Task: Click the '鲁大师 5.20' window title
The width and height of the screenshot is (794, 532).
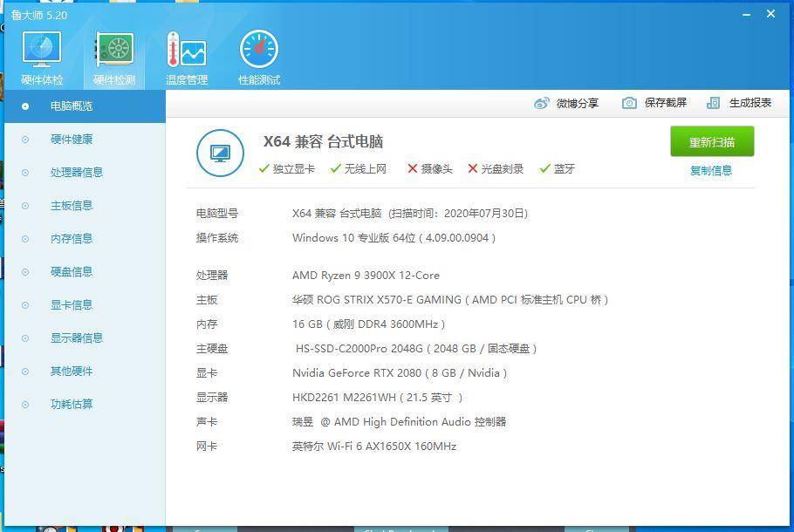Action: 39,15
